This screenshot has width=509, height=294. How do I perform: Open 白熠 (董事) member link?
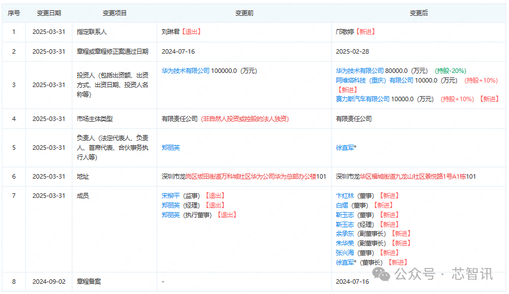pyautogui.click(x=342, y=205)
